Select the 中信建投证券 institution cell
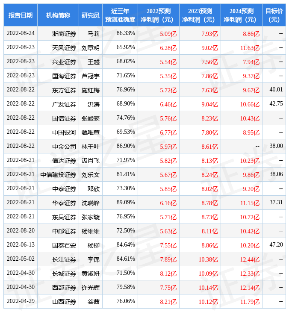 pos(58,175)
